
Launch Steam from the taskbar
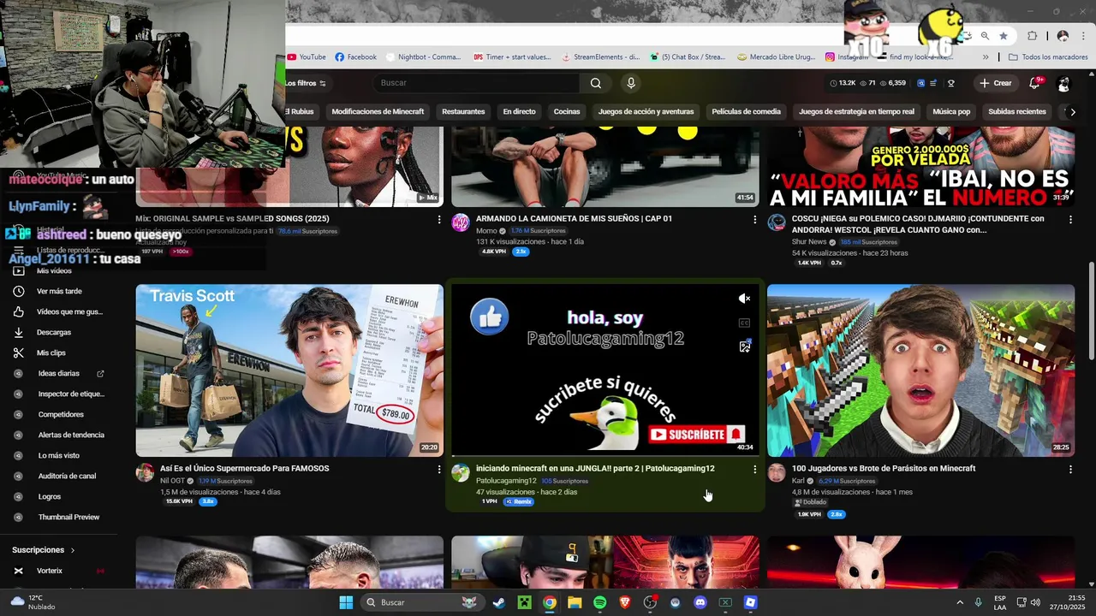tap(499, 602)
